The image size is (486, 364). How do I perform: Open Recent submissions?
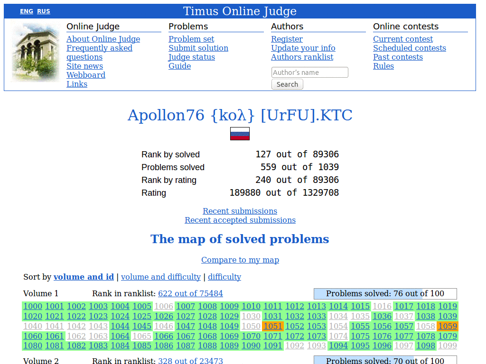pos(240,211)
